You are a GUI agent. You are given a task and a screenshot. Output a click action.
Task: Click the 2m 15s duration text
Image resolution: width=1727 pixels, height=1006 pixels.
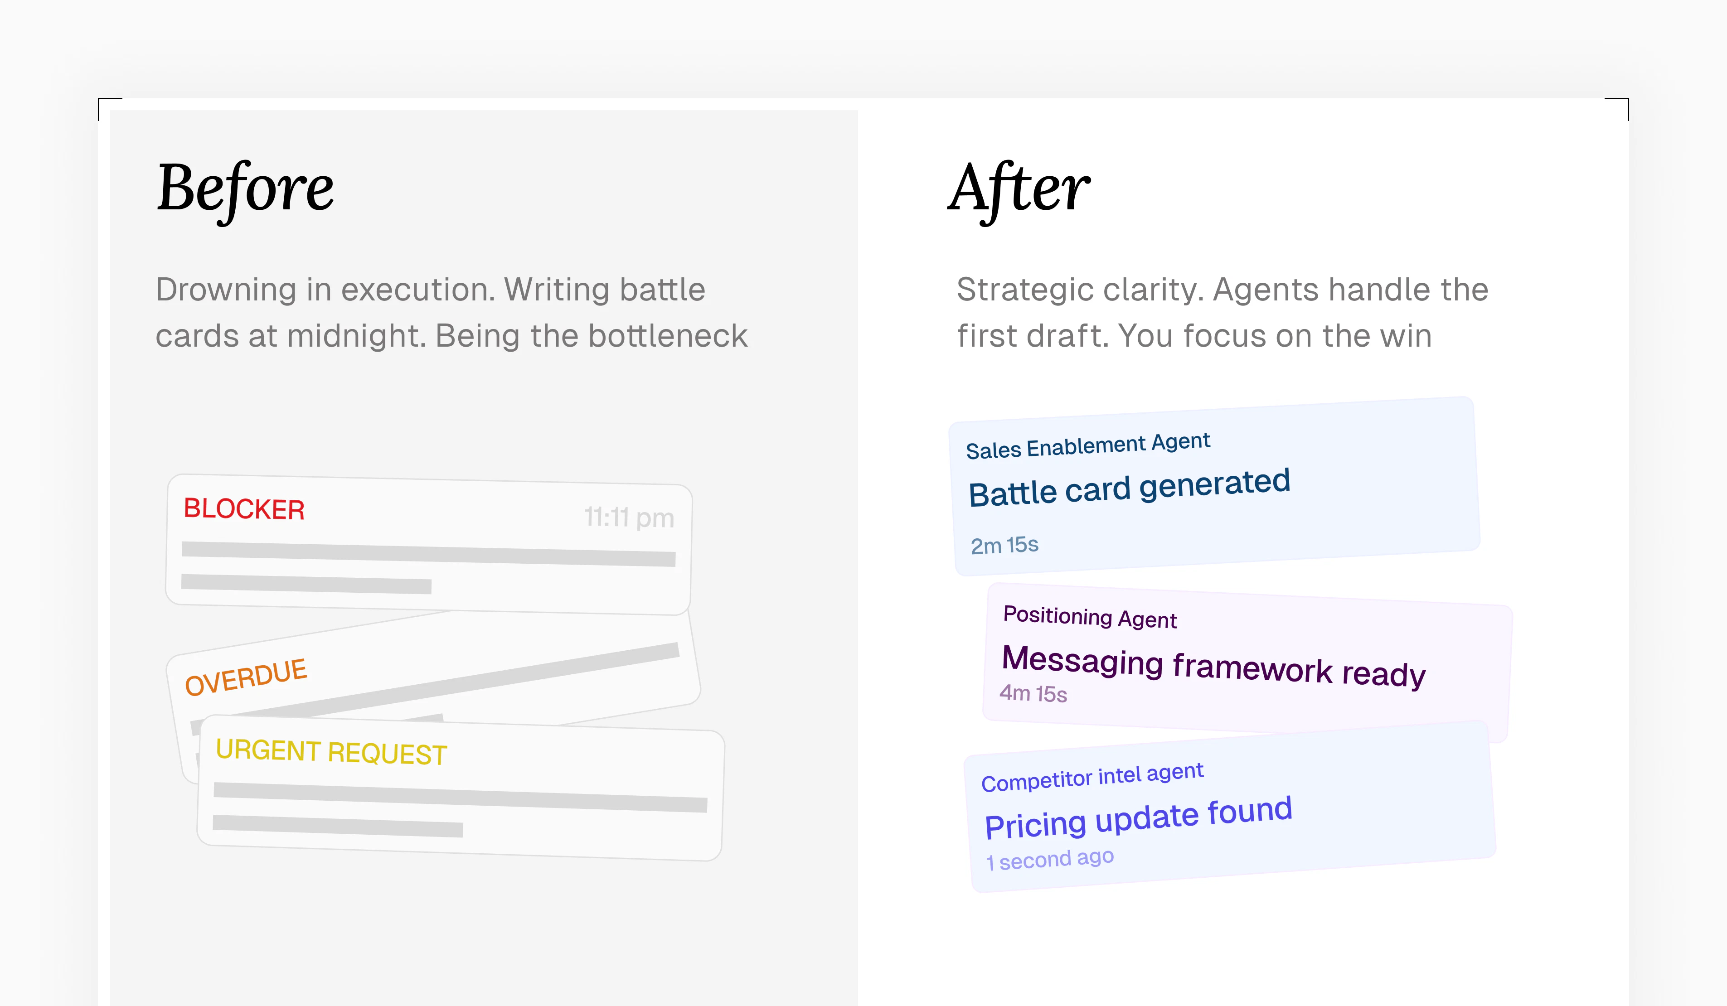[1004, 546]
